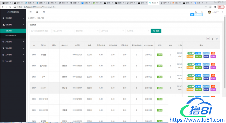Toggle the enable switch for member snow01
This screenshot has height=123, width=226.
point(190,86)
